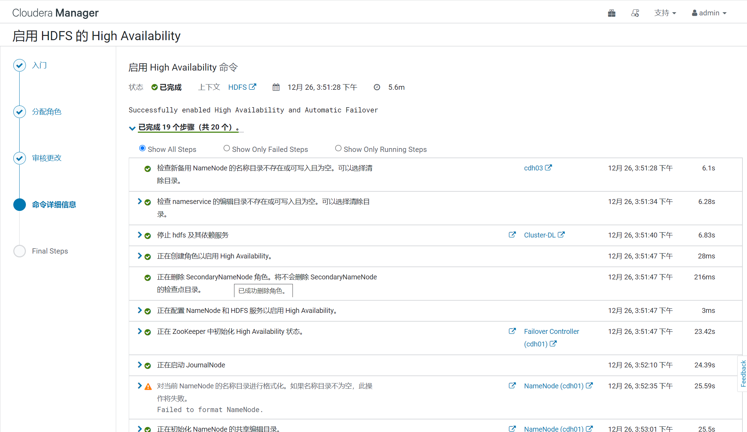Screen dimensions: 747x432
Task: Click external link icon left of NameNode (cdh01)
Action: pyautogui.click(x=512, y=386)
